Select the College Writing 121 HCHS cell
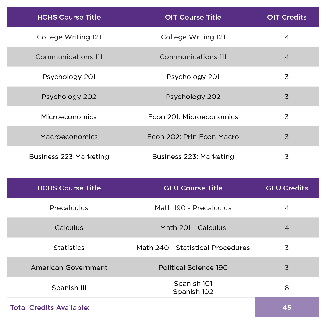Image resolution: width=326 pixels, height=323 pixels. tap(69, 37)
